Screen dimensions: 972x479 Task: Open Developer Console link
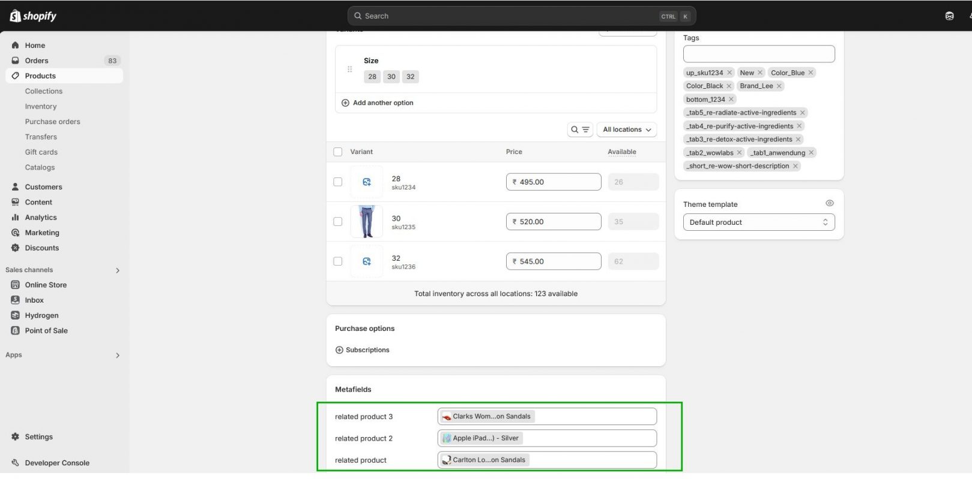click(57, 463)
